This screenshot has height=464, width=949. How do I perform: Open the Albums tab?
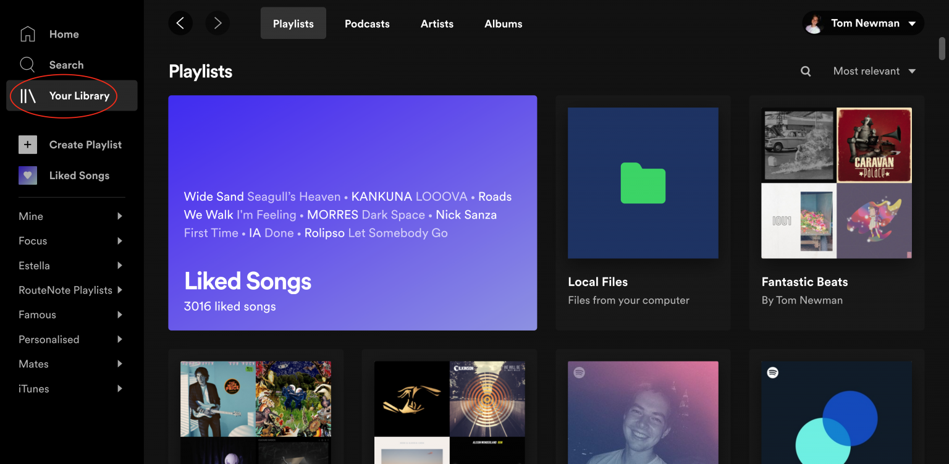[503, 24]
